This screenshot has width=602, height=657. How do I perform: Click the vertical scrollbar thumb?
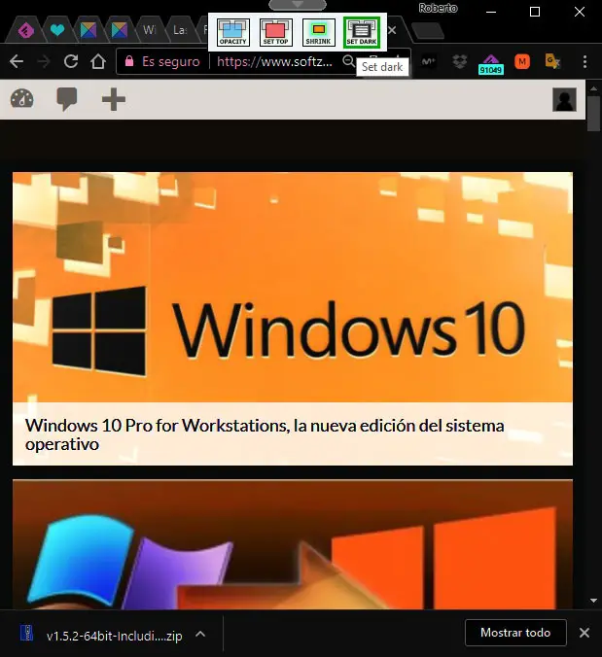[x=593, y=114]
